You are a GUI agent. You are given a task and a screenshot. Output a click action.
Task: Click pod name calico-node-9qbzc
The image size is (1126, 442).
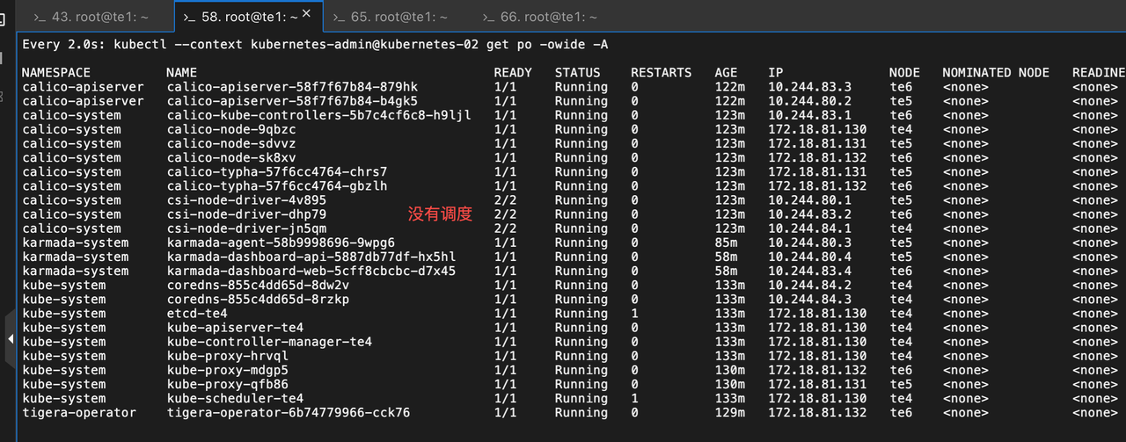click(x=231, y=129)
